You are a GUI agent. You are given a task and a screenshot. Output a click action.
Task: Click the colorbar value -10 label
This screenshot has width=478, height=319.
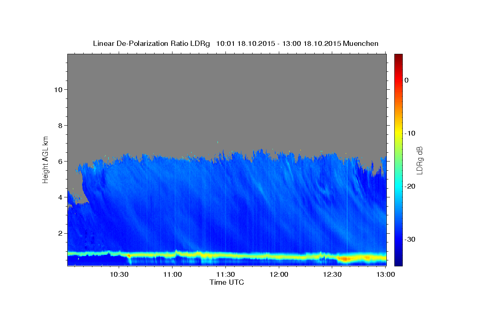coord(410,133)
